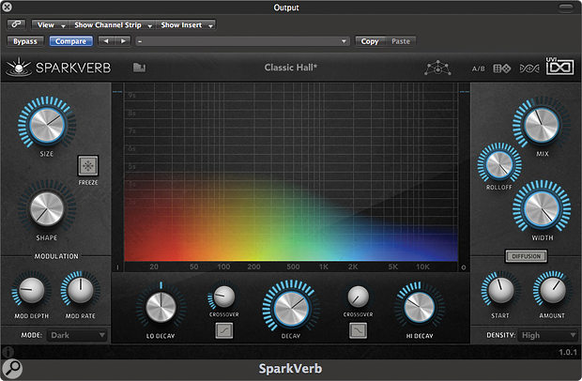582x381 pixels.
Task: Go to next preset arrow
Action: click(x=123, y=40)
